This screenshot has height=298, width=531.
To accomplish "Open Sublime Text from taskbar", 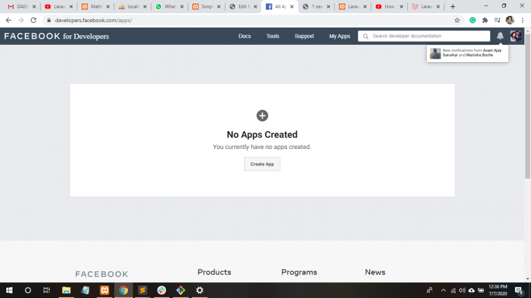I will [142, 290].
